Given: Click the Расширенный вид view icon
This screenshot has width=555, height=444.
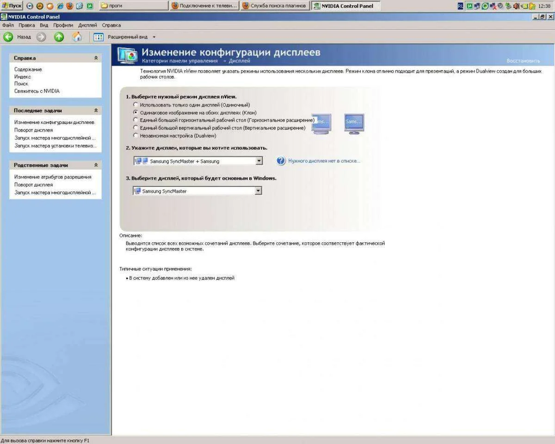Looking at the screenshot, I should (x=98, y=37).
